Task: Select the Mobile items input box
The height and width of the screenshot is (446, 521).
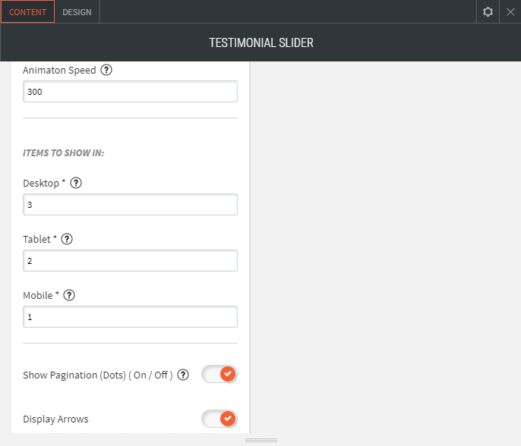Action: click(130, 317)
